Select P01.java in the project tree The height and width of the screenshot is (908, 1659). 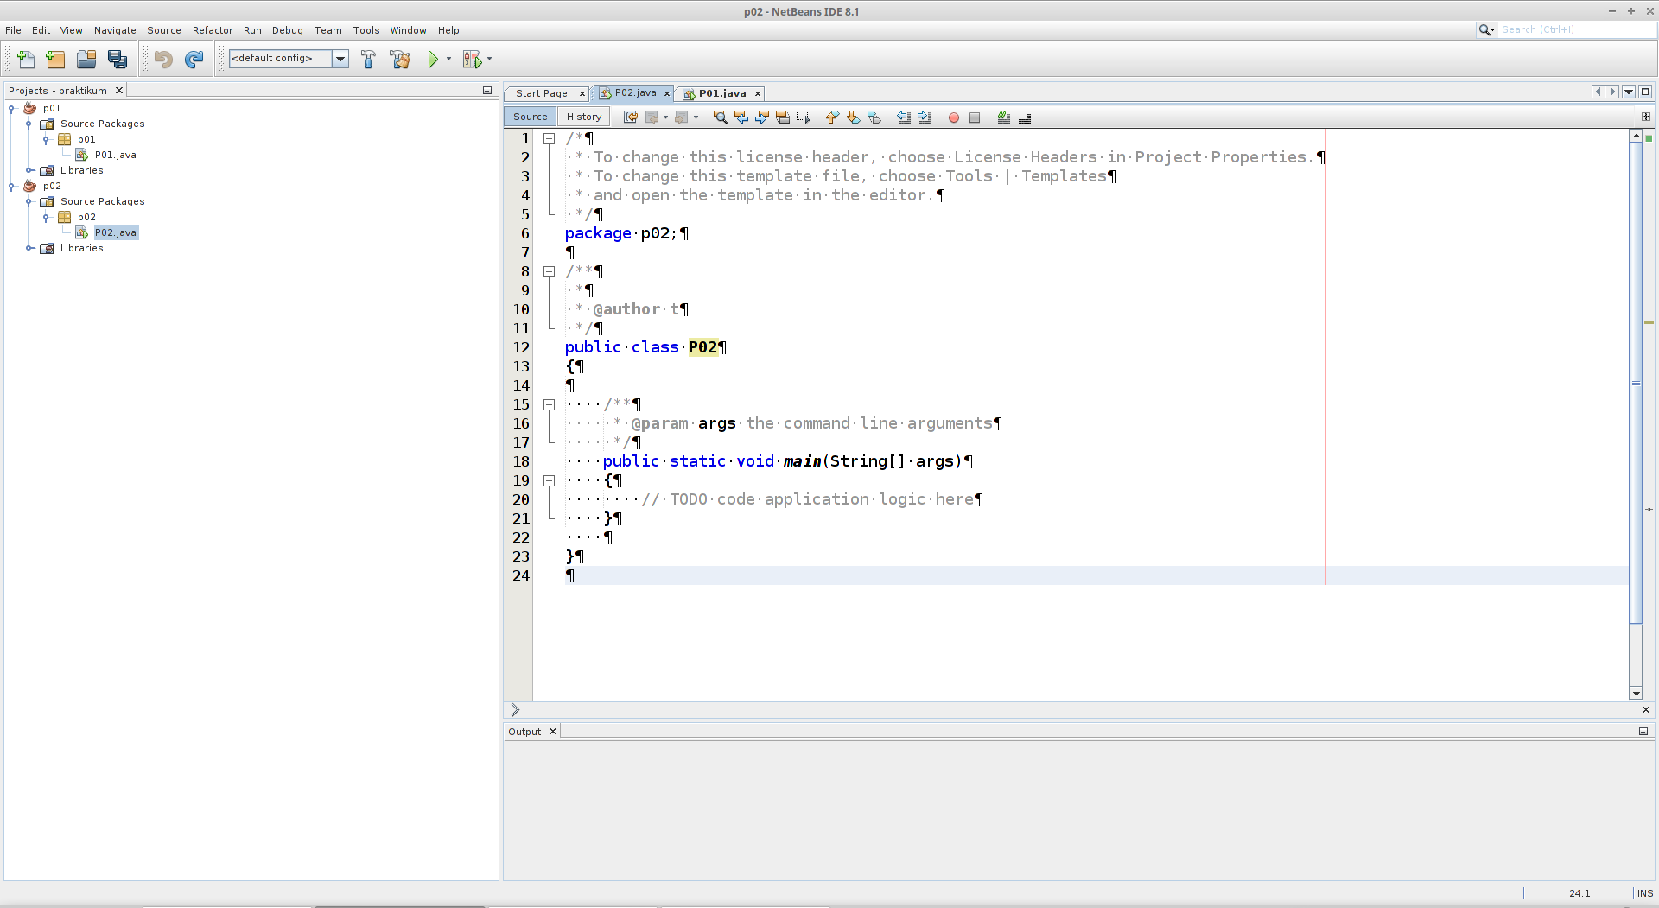116,156
